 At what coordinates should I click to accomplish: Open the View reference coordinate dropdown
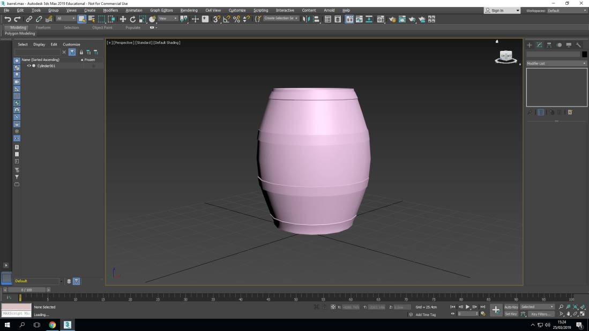[x=168, y=19]
